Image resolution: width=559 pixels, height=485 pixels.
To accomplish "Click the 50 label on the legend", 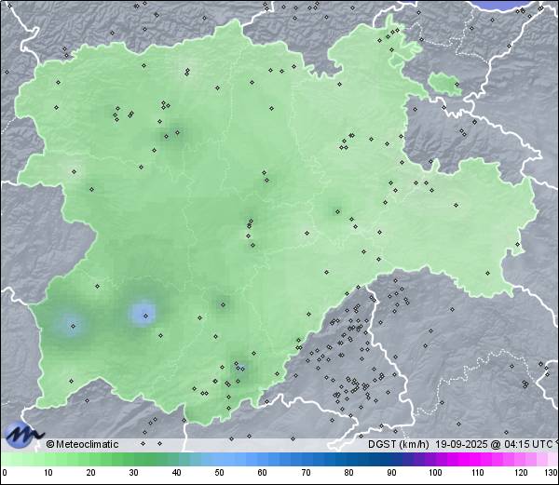I will click(219, 473).
